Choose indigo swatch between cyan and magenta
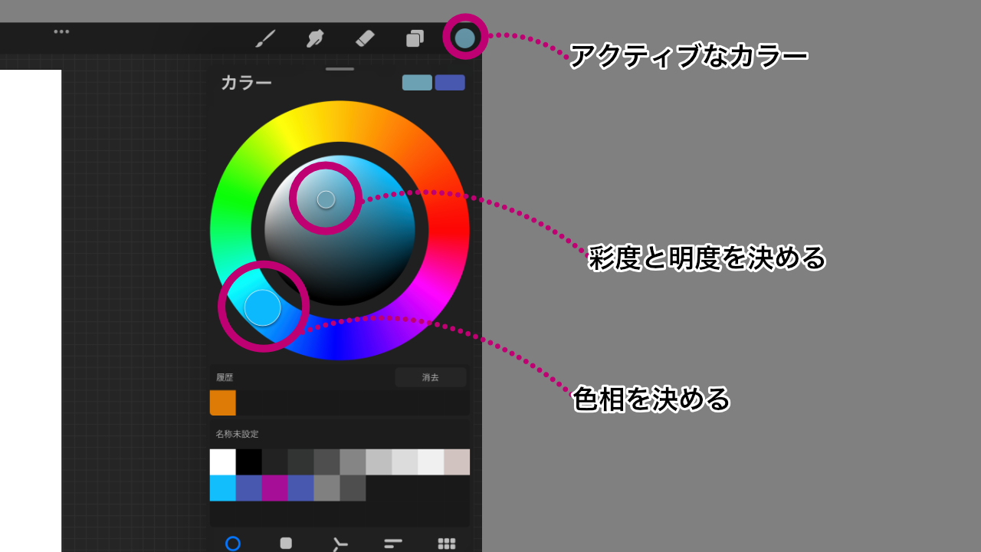 point(249,488)
